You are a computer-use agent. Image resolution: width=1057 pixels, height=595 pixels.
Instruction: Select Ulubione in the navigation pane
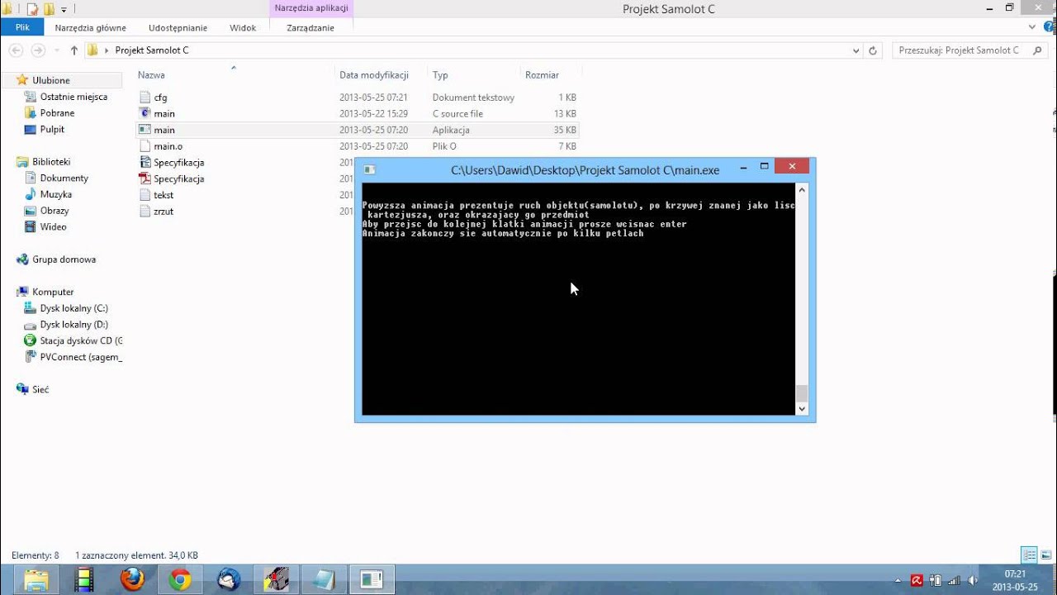(x=51, y=80)
